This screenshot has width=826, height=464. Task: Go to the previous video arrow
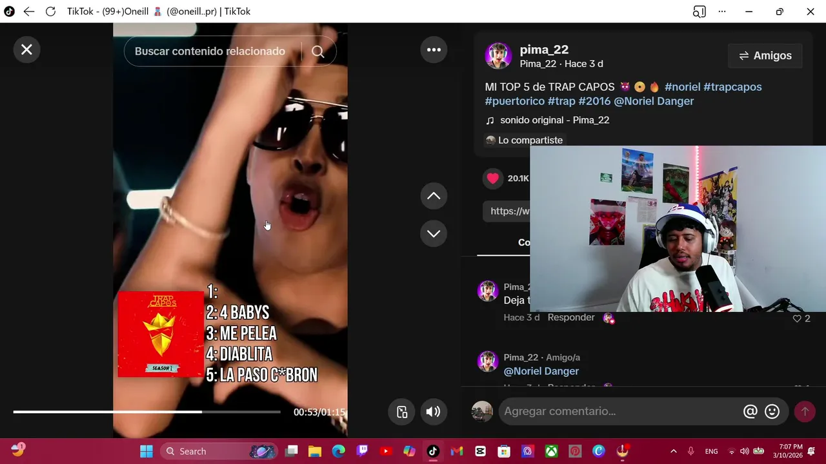point(434,196)
